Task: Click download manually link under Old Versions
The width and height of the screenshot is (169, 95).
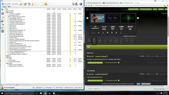Action: (112, 80)
